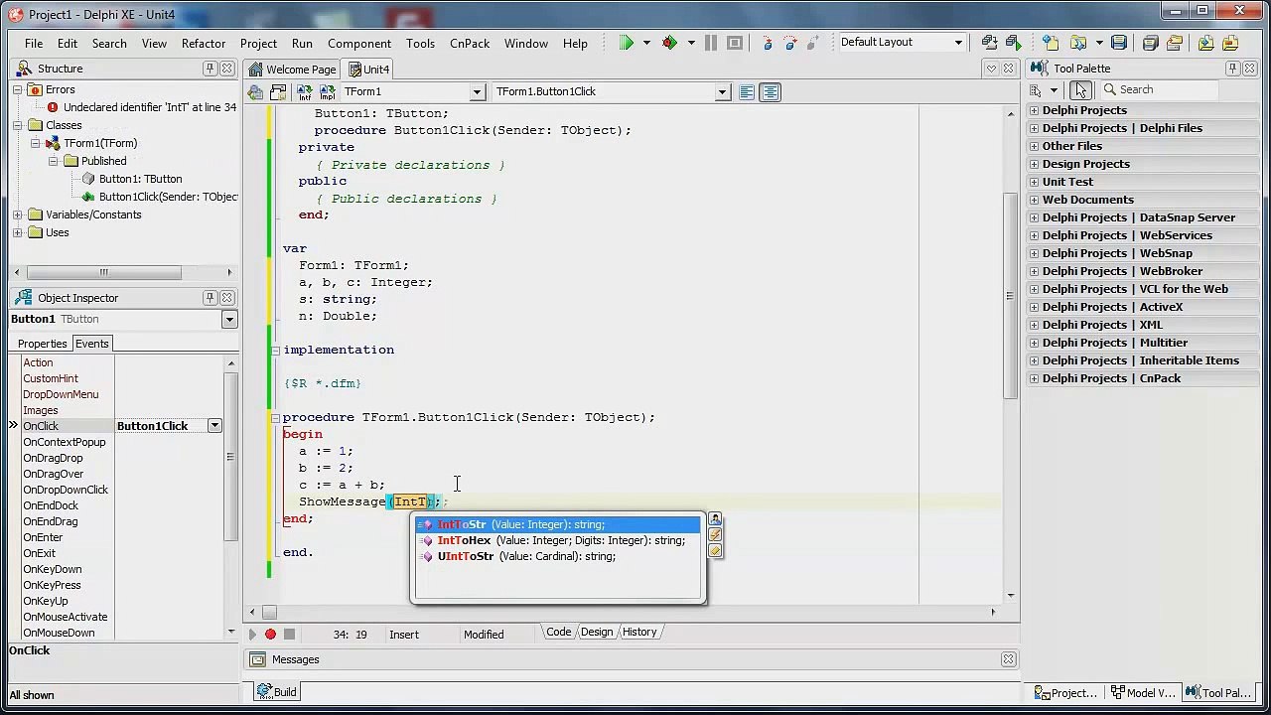
Task: Toggle the second code alignment view button
Action: [x=771, y=91]
